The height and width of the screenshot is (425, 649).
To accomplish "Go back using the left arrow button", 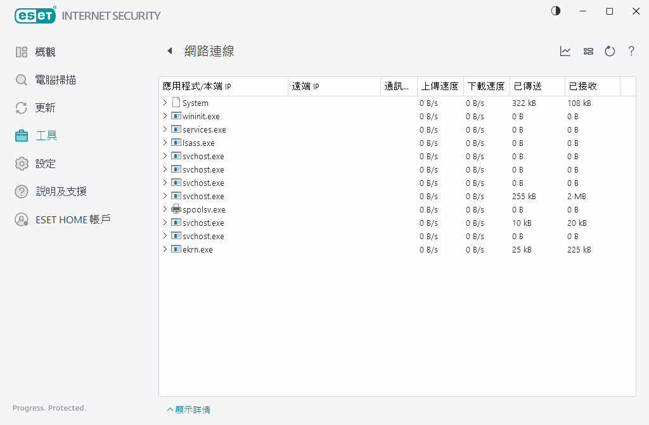I will [169, 51].
